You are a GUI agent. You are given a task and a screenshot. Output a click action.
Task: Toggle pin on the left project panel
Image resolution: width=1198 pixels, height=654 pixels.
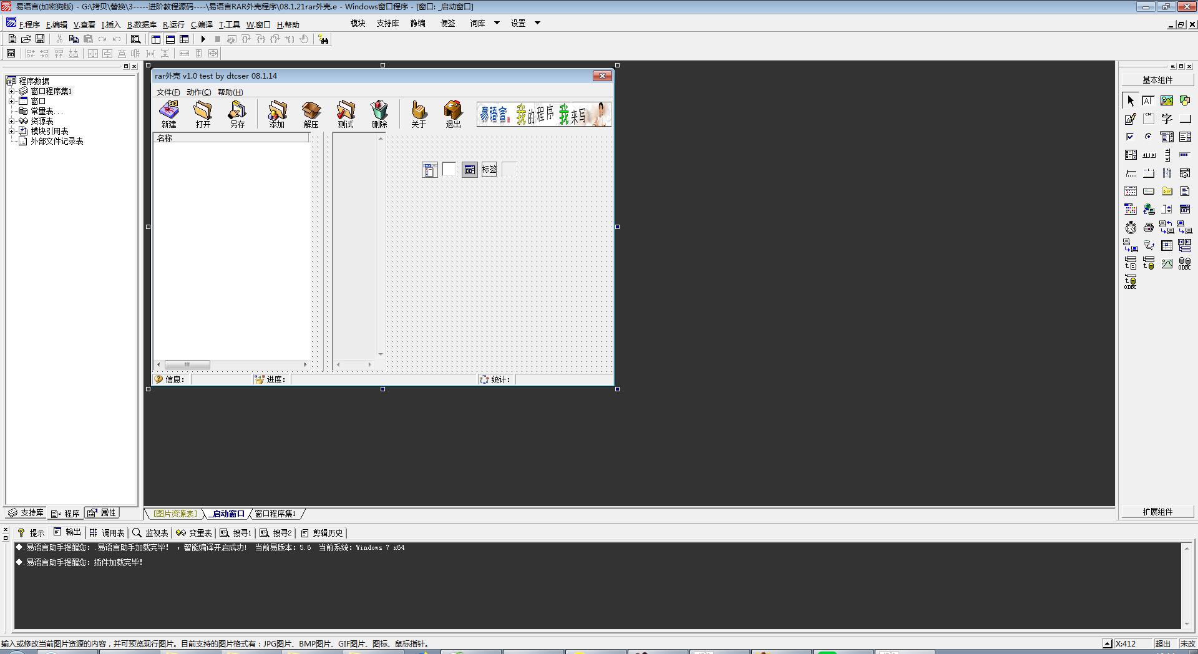(125, 66)
